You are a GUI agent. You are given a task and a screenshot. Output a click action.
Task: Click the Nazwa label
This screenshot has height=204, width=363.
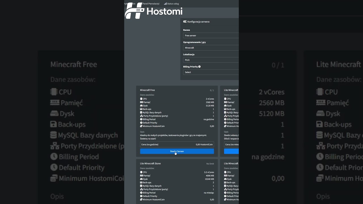pyautogui.click(x=187, y=30)
